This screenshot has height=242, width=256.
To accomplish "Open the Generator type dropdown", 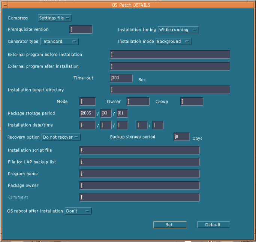I will click(x=59, y=41).
